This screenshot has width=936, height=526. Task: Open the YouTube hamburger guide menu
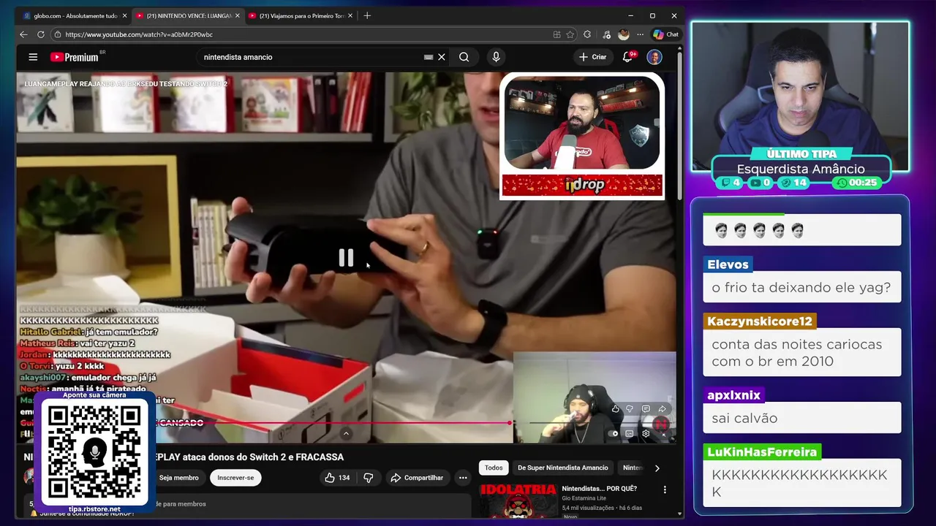pyautogui.click(x=33, y=57)
